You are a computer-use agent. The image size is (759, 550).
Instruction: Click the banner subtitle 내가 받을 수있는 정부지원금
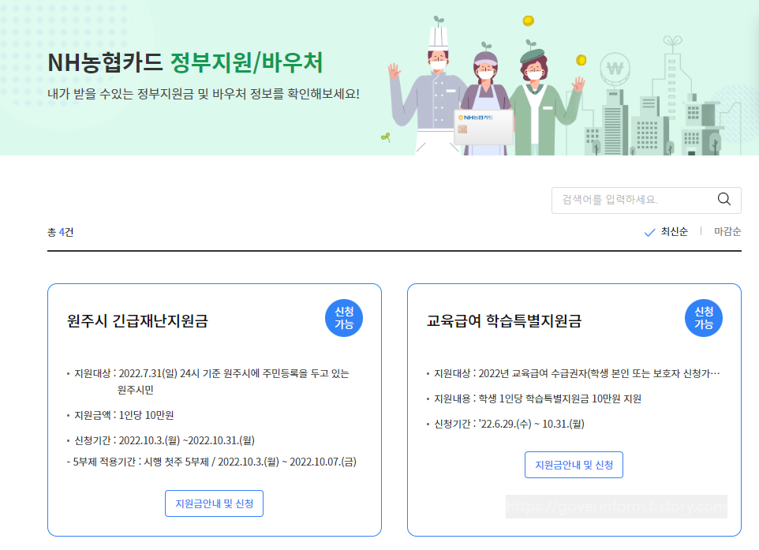(x=204, y=94)
